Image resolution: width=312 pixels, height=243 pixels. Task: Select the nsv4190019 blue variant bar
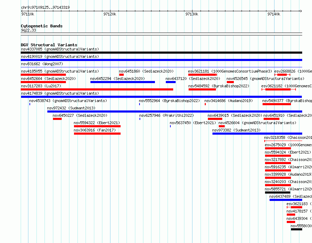tap(161, 60)
